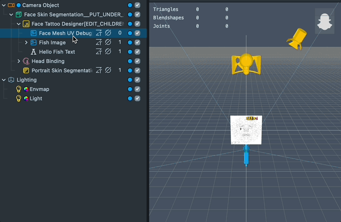Click the Head Binding icon
The image size is (341, 222).
[26, 61]
